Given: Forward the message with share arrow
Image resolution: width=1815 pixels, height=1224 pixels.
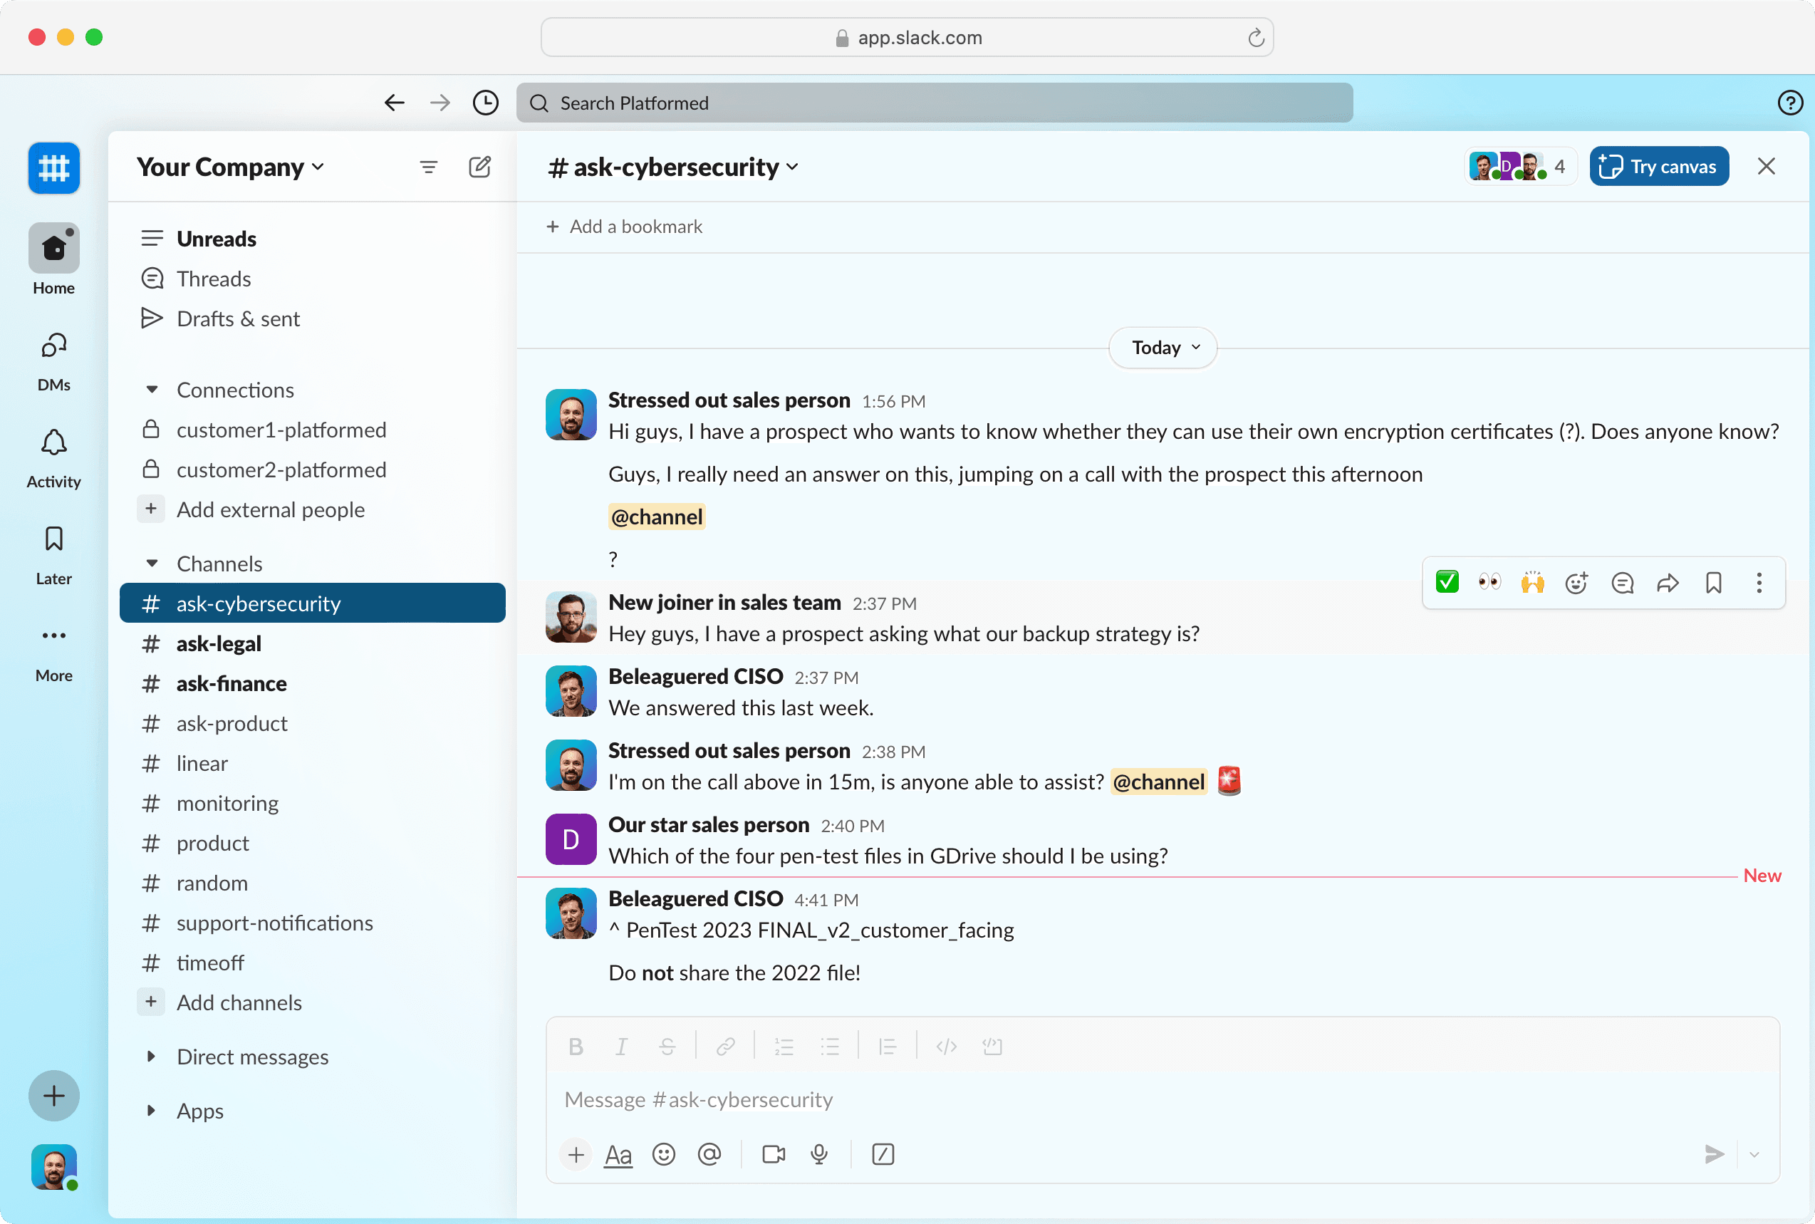Looking at the screenshot, I should pyautogui.click(x=1668, y=583).
